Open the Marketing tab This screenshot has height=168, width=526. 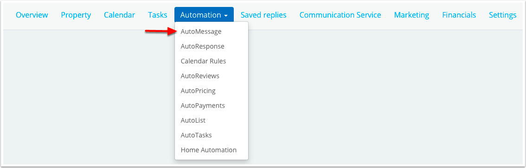[x=411, y=15]
